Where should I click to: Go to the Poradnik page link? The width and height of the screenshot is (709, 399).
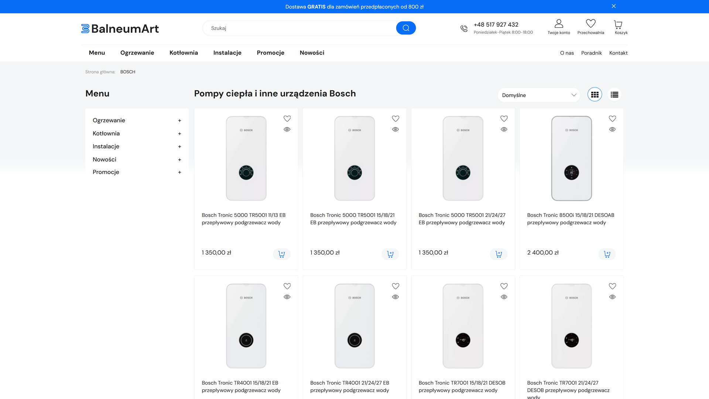[591, 53]
